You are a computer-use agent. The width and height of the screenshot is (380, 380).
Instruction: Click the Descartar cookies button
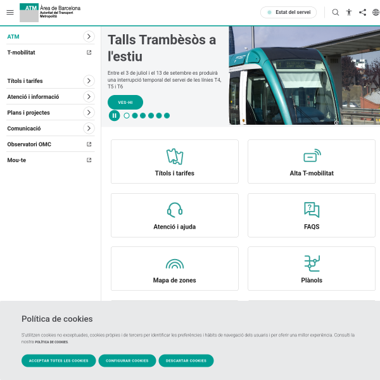[186, 360]
